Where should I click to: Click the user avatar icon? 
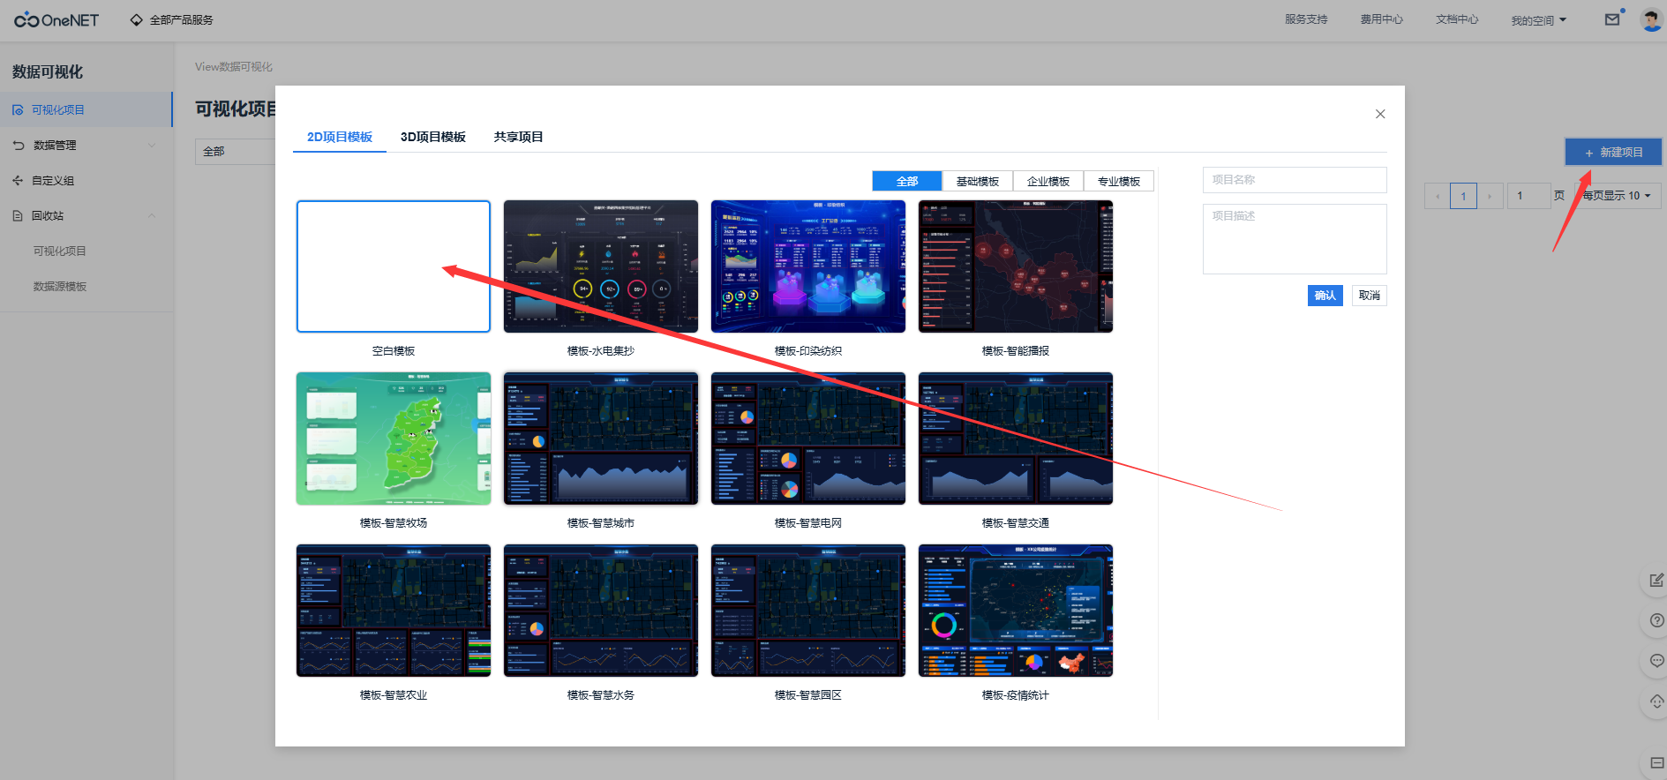[1650, 19]
